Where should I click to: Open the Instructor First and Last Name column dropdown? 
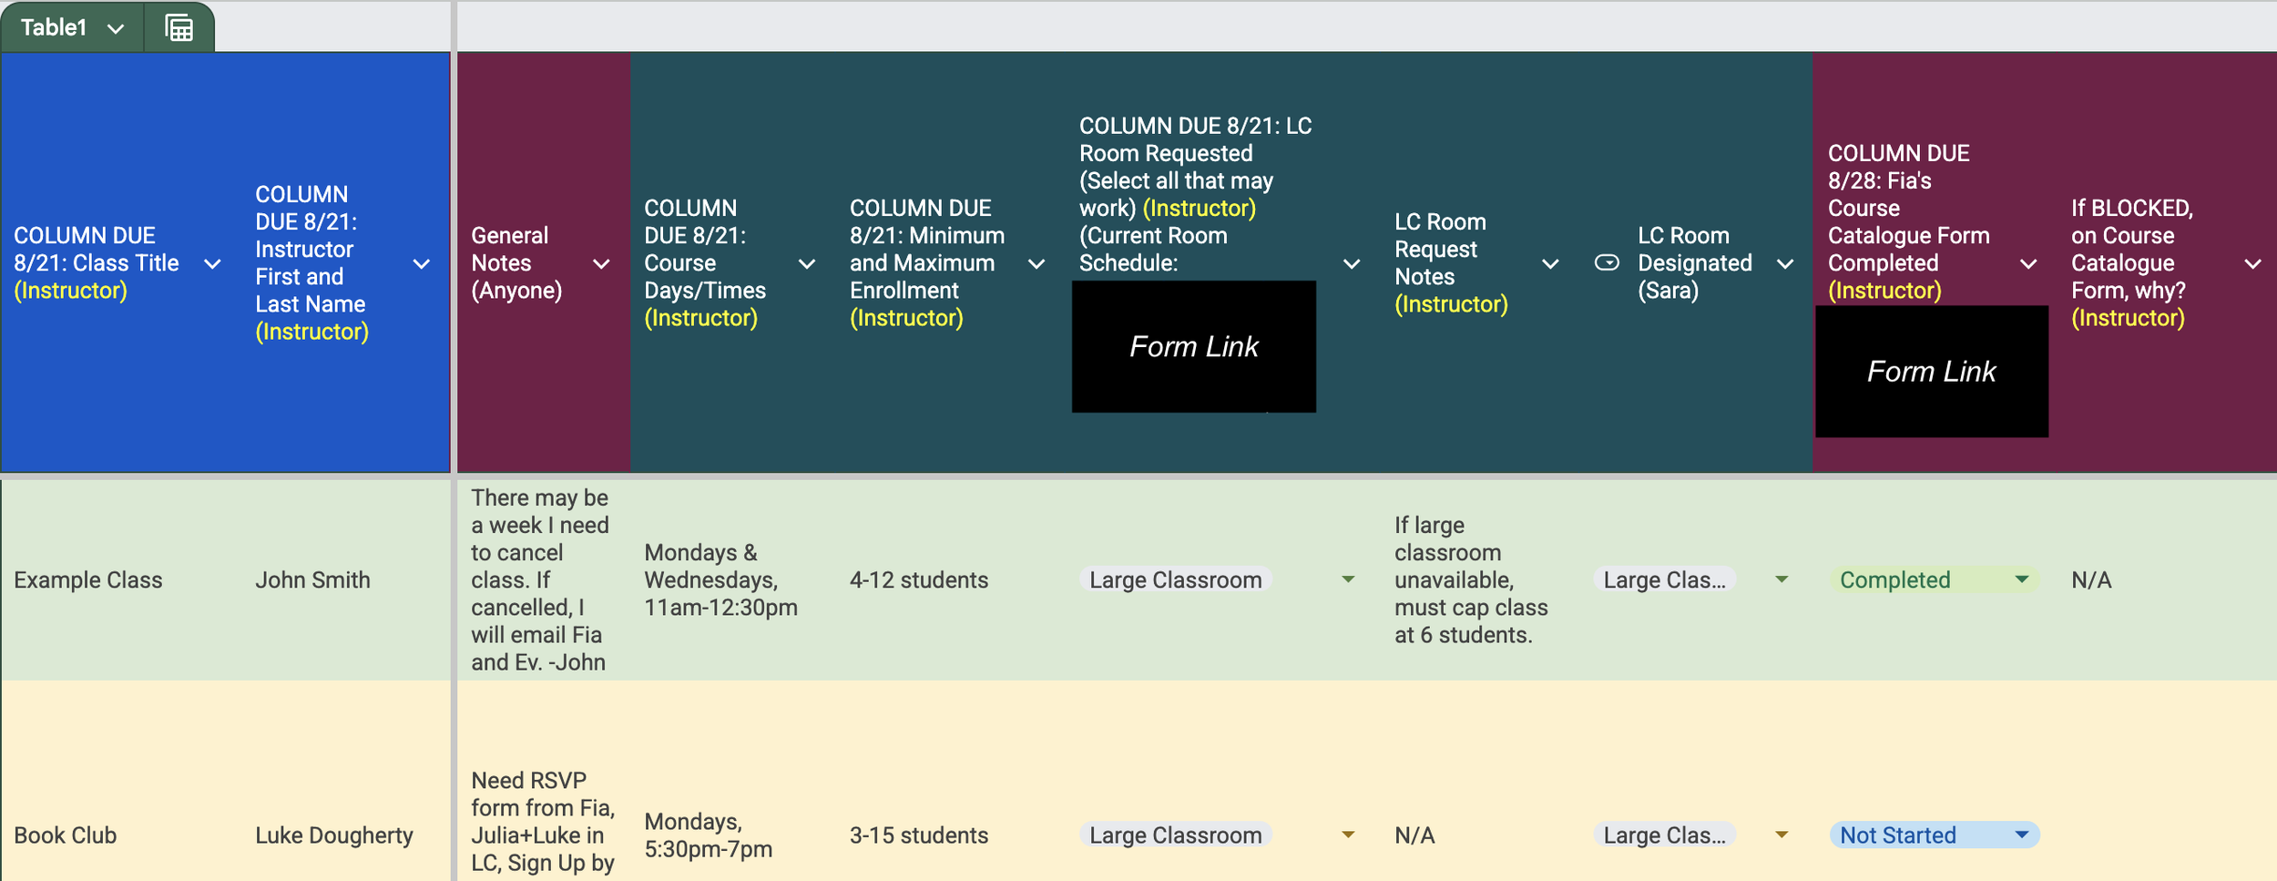[x=421, y=264]
